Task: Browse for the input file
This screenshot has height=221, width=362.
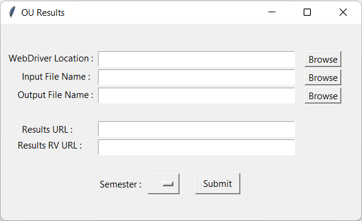Action: 323,77
